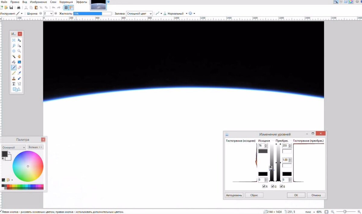Open the Изображение menu
This screenshot has height=214, width=362.
(39, 2)
